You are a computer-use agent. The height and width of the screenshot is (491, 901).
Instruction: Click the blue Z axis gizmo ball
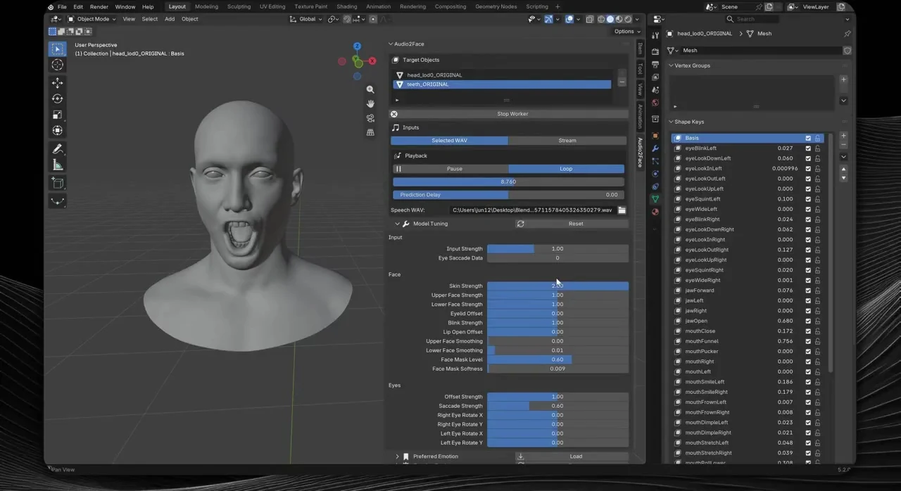(x=357, y=46)
